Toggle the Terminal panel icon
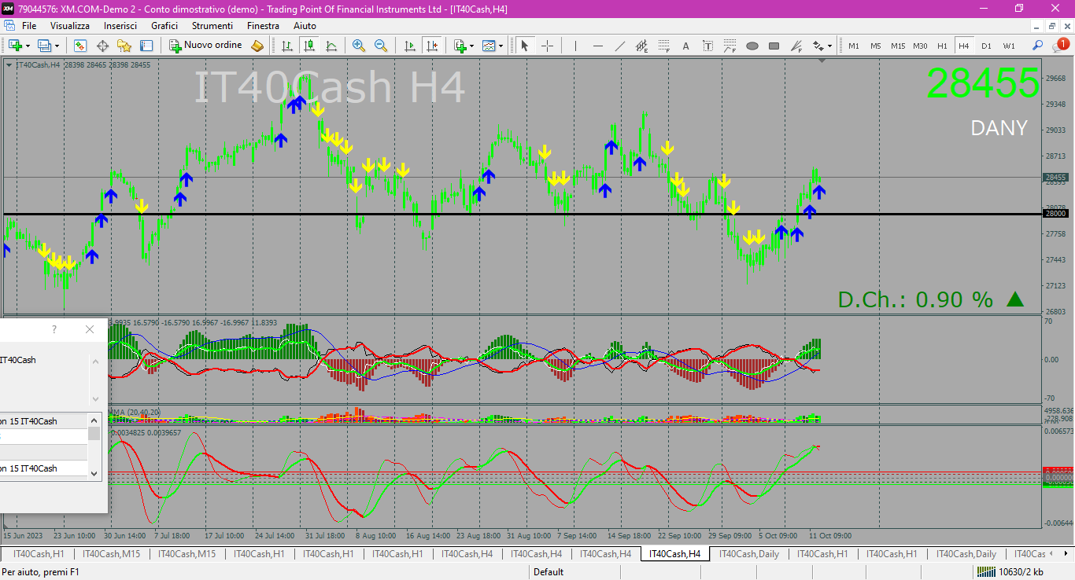This screenshot has width=1075, height=580. click(x=146, y=46)
